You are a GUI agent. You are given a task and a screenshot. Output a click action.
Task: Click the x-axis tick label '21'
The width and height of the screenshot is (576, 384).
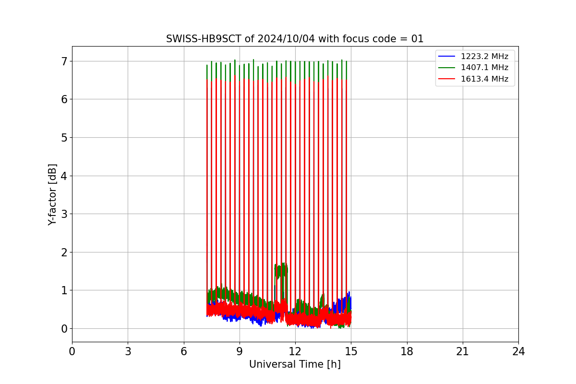pyautogui.click(x=463, y=352)
